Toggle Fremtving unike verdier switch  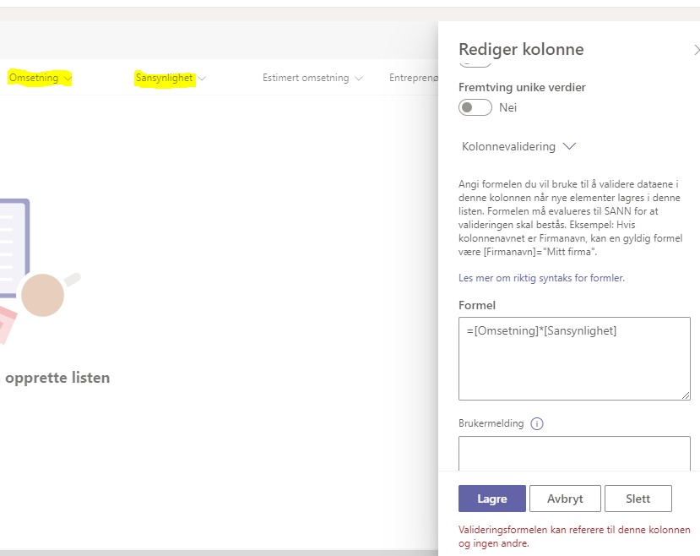click(x=475, y=107)
